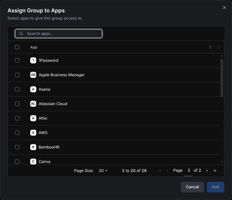Go to the next page arrow
Viewport: 232px width, 200px height.
207,171
